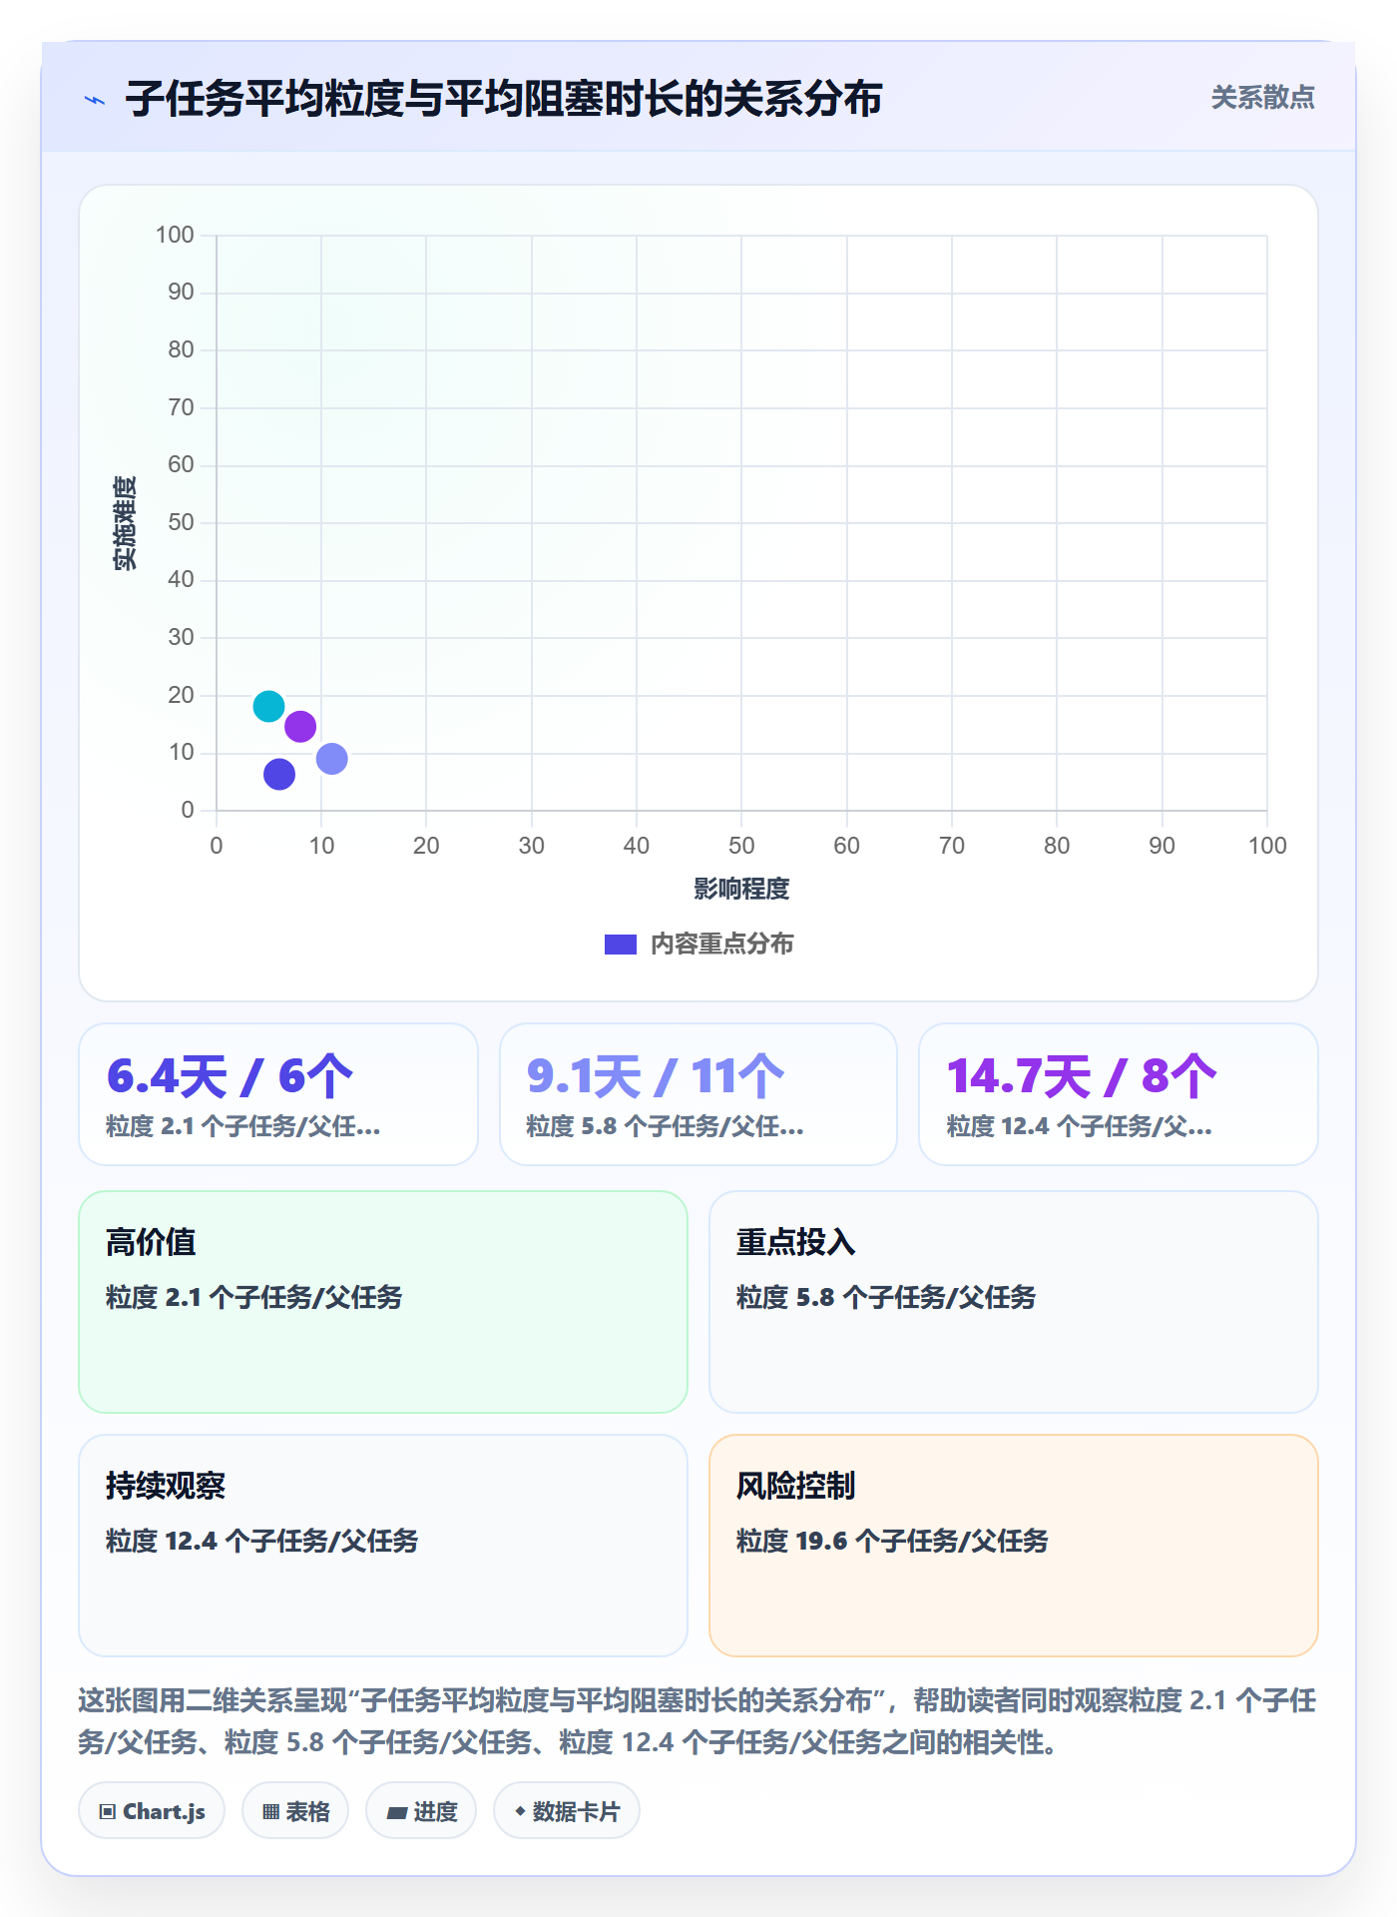Screen dimensions: 1397x1917
Task: Click the bar icon in 进度 chip
Action: point(397,1812)
